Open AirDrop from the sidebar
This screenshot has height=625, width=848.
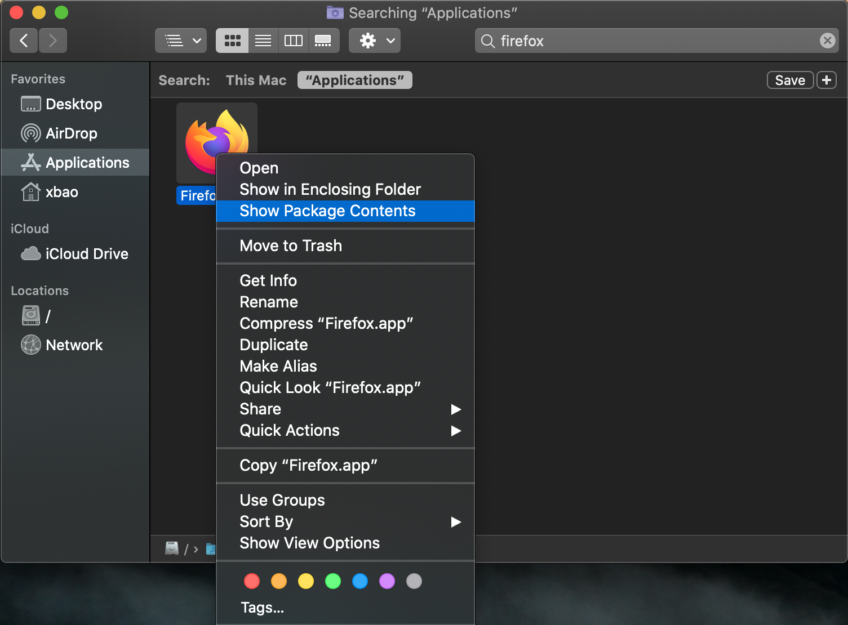[x=71, y=133]
